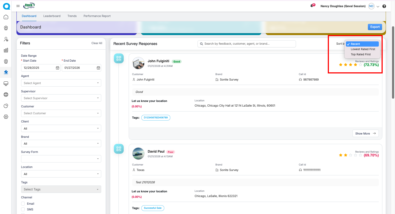The height and width of the screenshot is (214, 395).
Task: Open the bar chart icon in sidebar
Action: click(6, 50)
